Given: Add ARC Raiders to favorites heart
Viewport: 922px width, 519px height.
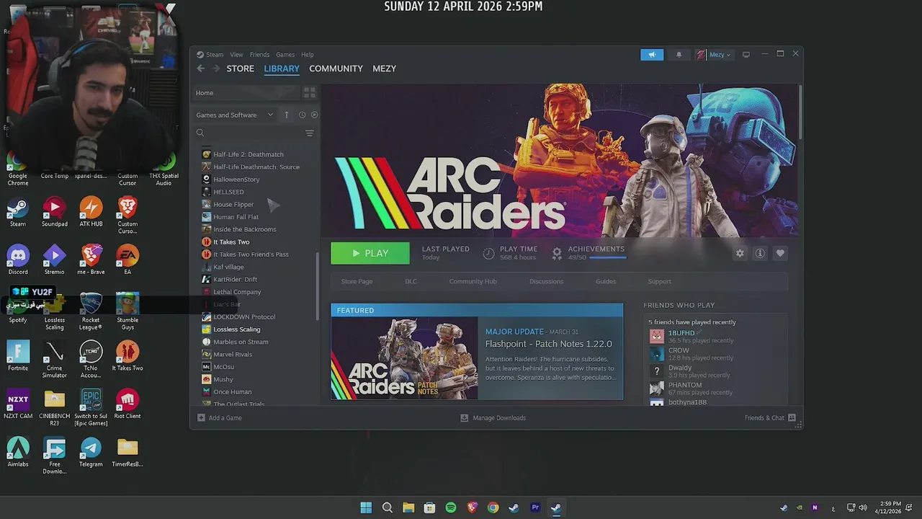Looking at the screenshot, I should [x=780, y=254].
